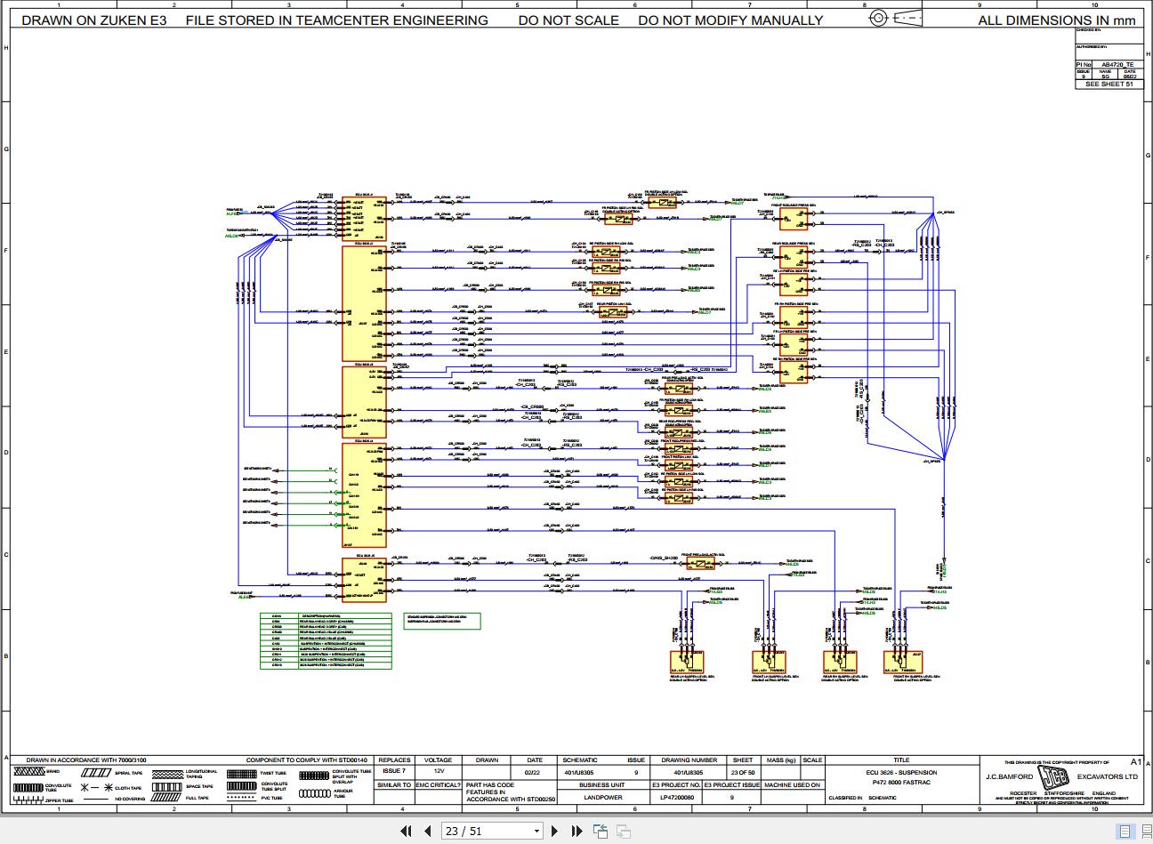
Task: Click the ALL DIMENSIONS IN mm header text
Action: point(1058,20)
